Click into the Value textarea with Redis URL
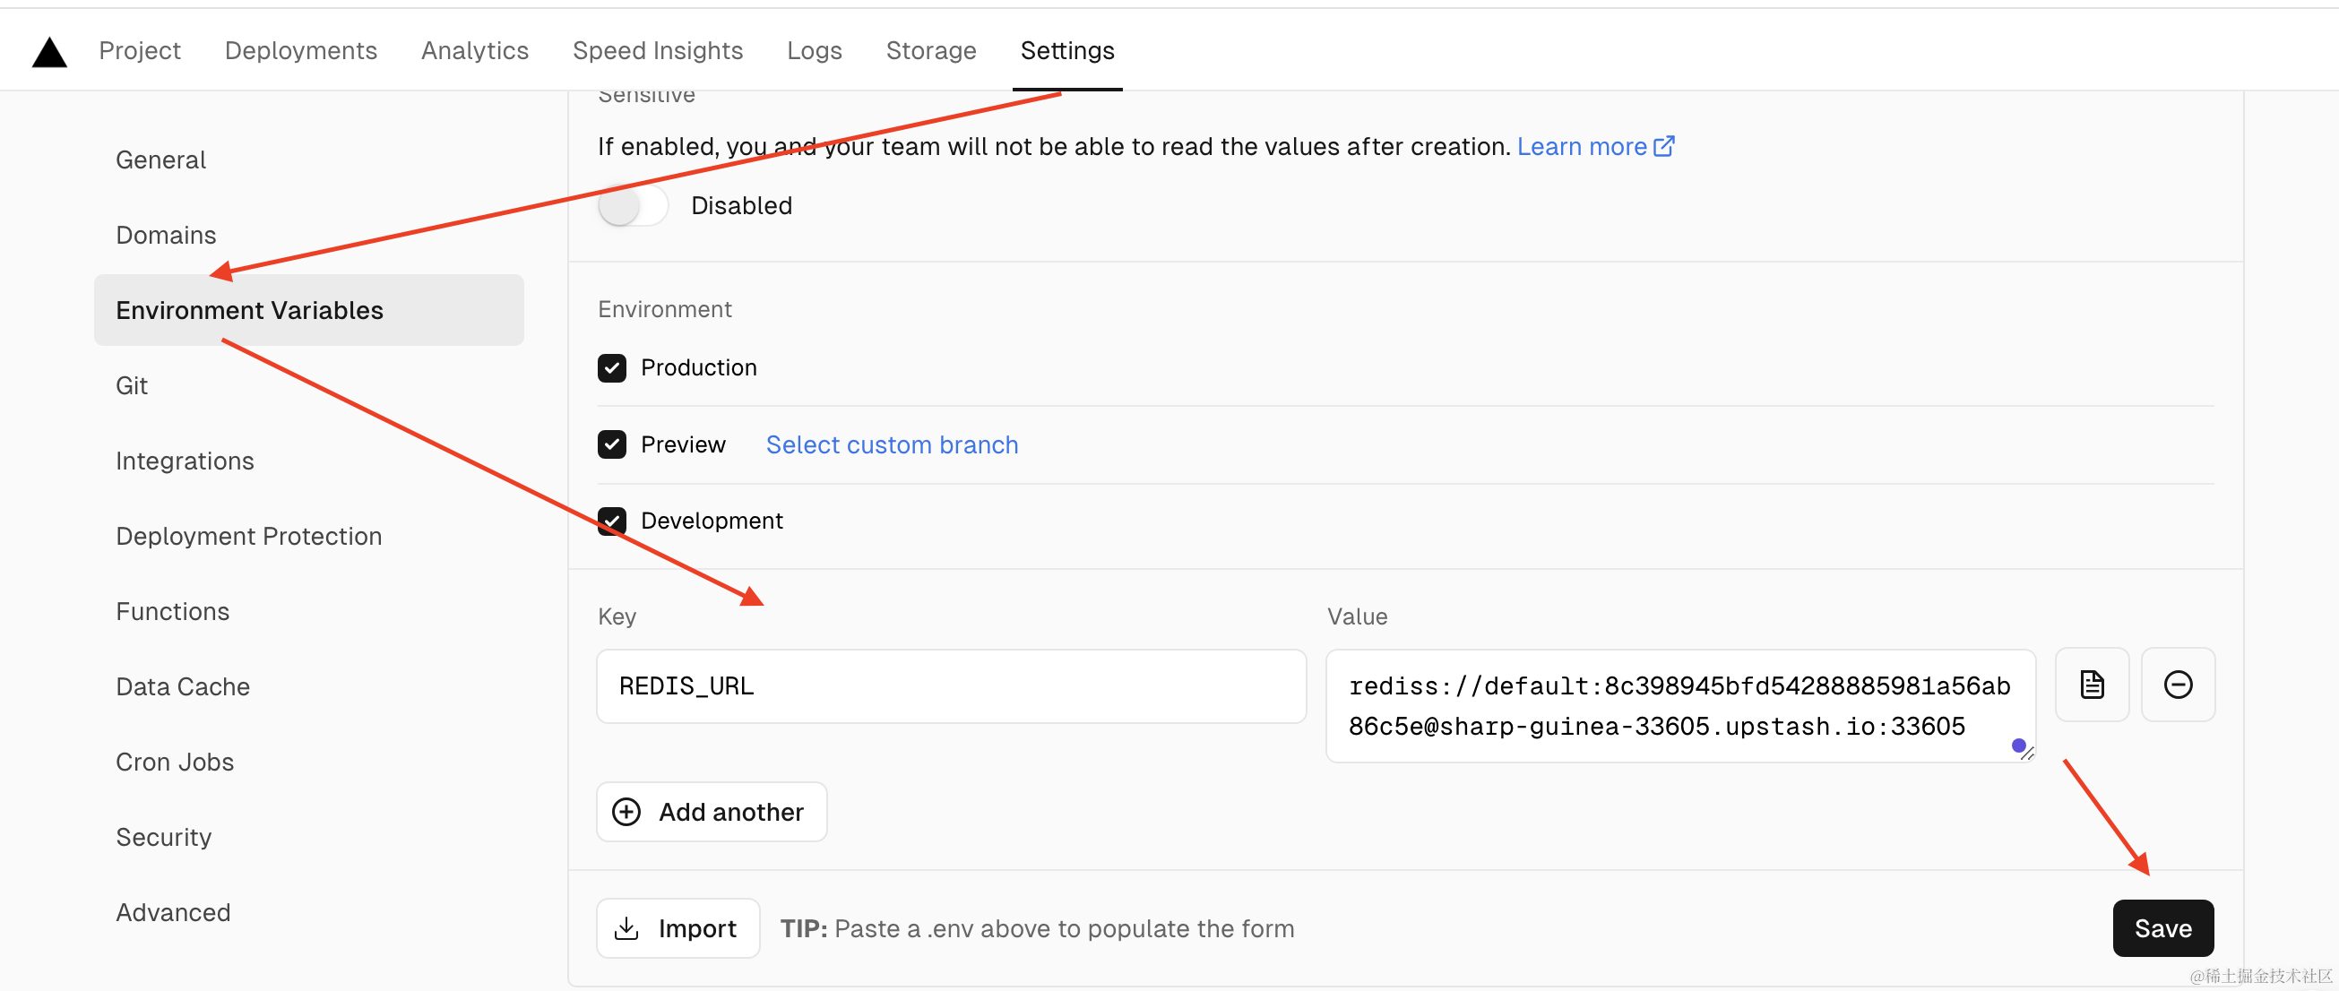Screen dimensions: 2339x991 coord(1678,706)
